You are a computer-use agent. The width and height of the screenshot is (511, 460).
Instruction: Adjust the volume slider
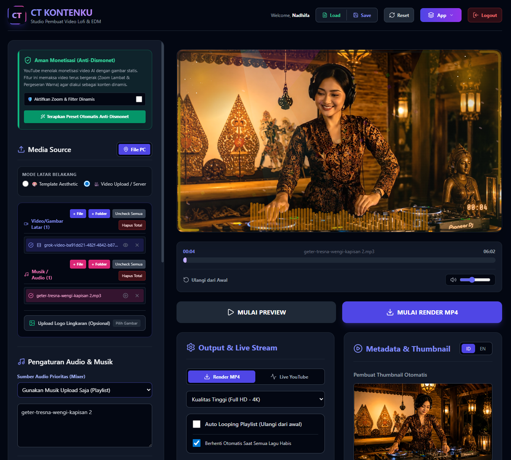click(475, 280)
